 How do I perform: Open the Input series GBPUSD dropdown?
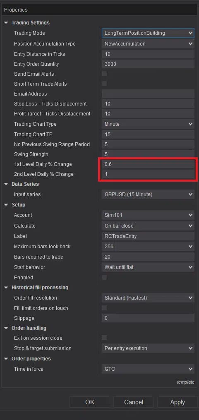click(x=148, y=194)
